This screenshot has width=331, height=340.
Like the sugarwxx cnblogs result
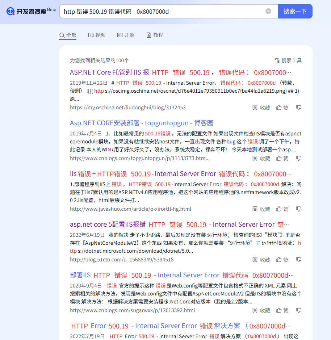tap(282, 311)
